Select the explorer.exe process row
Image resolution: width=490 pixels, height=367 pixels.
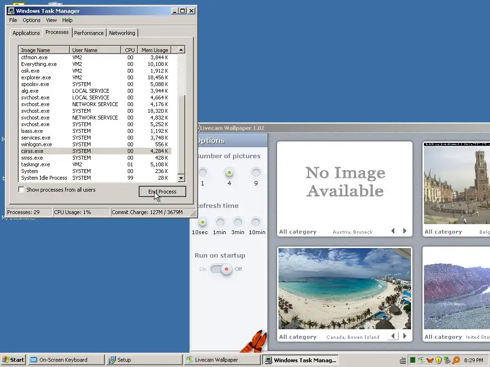95,77
